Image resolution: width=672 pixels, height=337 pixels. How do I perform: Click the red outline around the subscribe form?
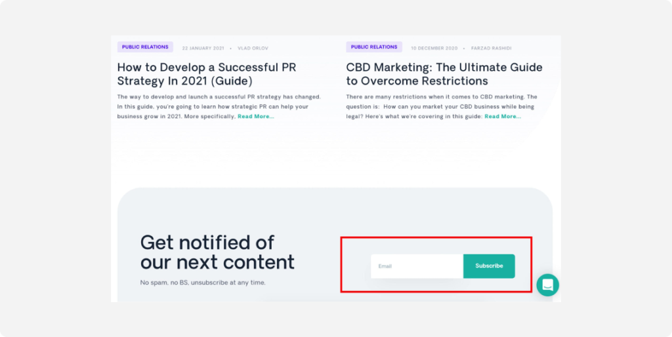[x=436, y=237]
